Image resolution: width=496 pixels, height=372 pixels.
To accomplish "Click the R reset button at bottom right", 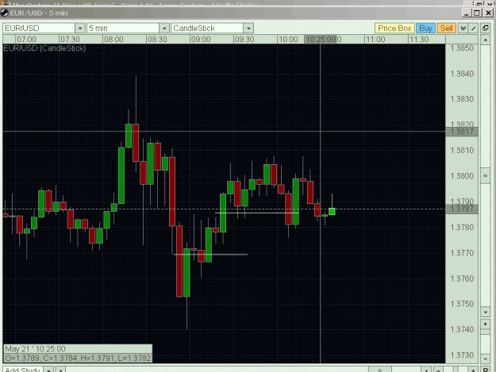I will pos(486,370).
